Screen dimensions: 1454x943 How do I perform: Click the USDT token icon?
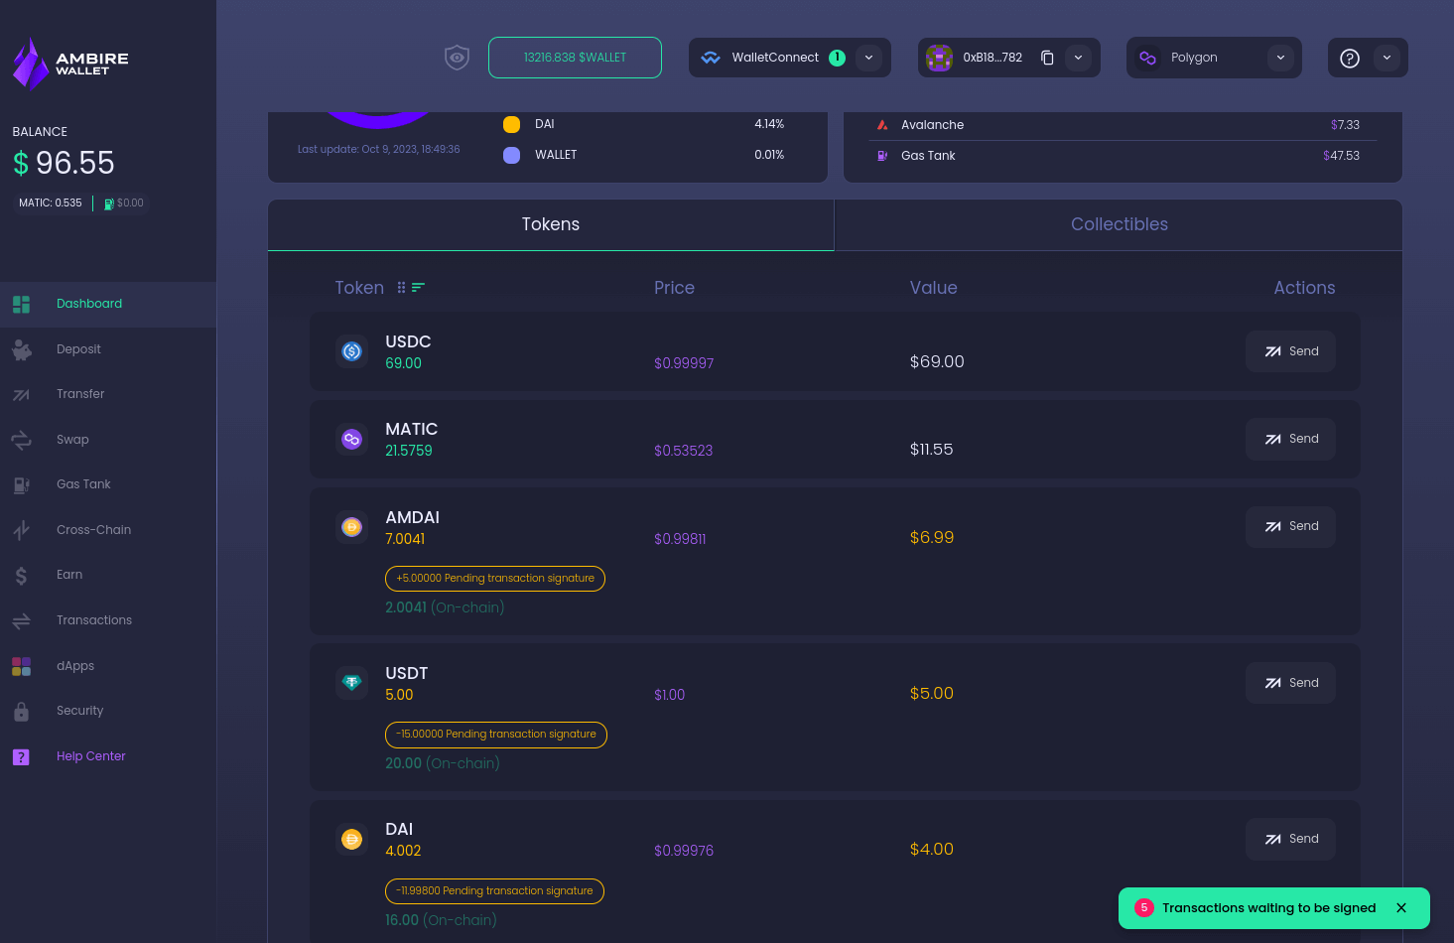tap(351, 683)
